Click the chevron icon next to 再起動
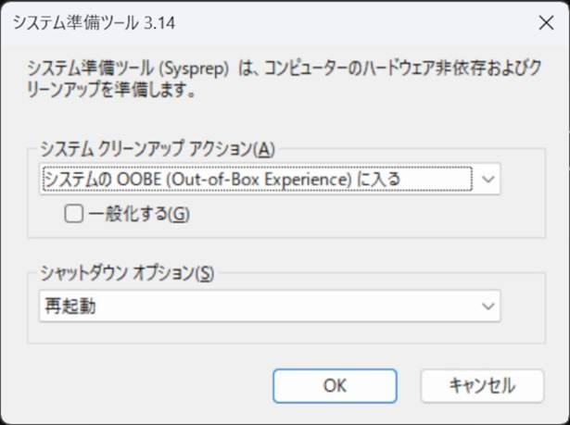The height and width of the screenshot is (425, 570). tap(488, 306)
